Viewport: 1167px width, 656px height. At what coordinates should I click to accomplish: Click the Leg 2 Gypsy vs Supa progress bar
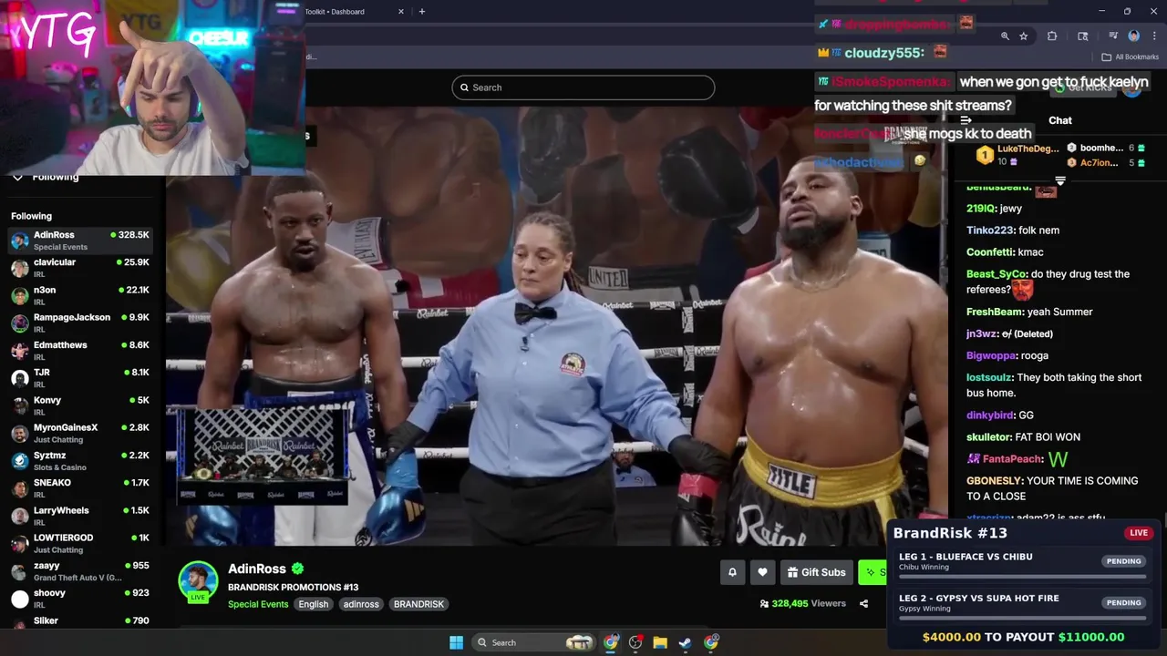tap(1021, 617)
